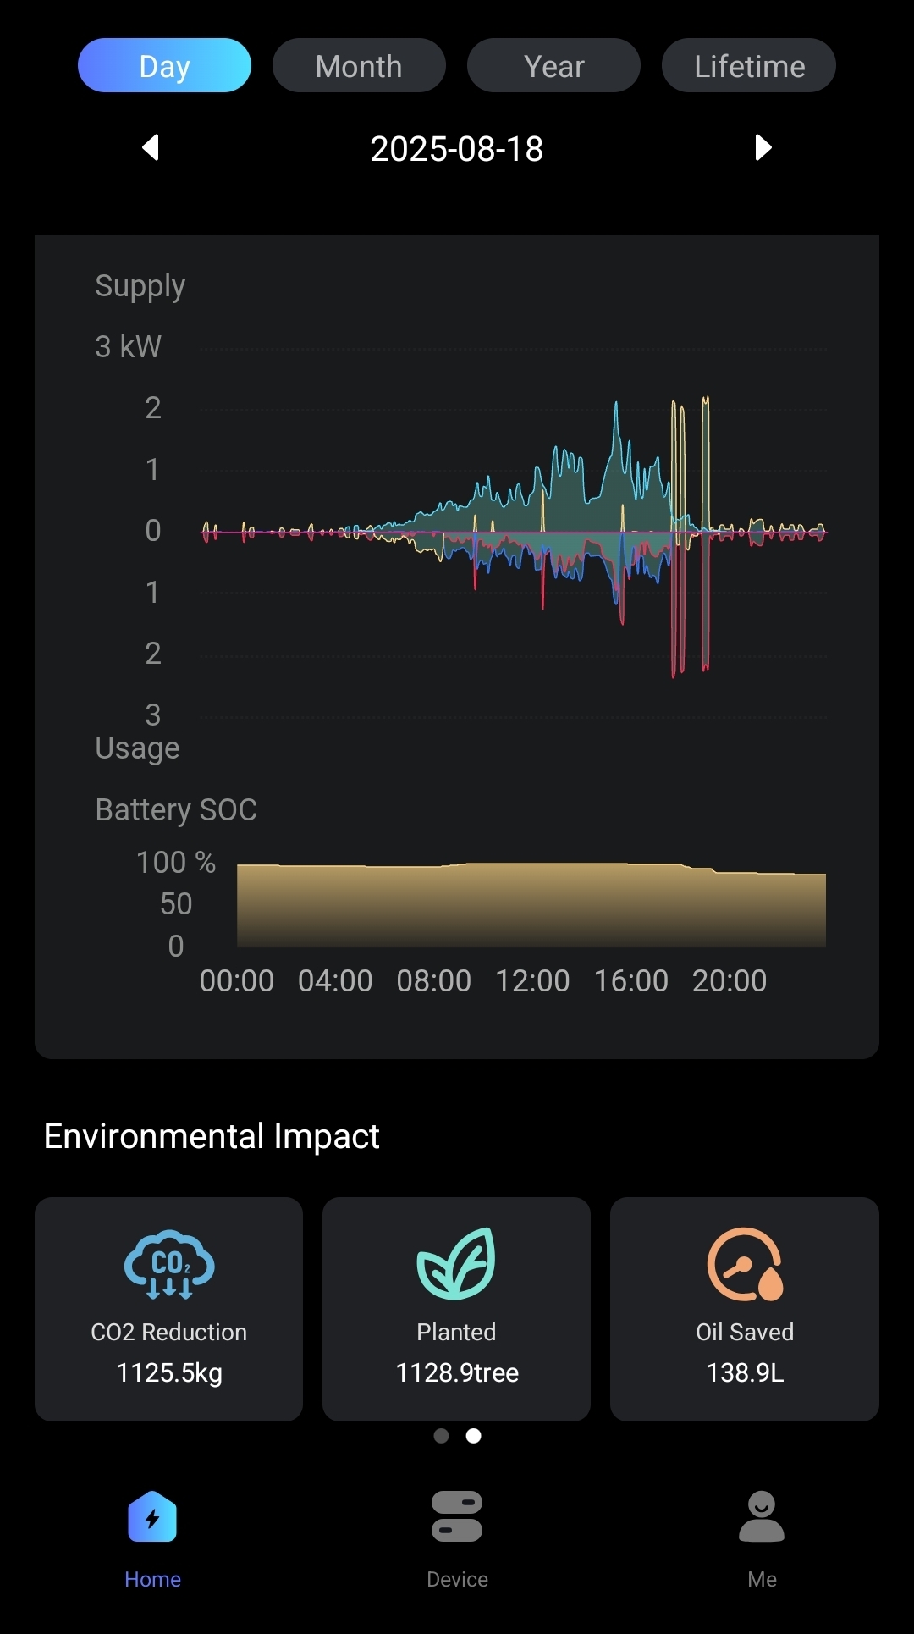
Task: Switch to the Month view
Action: click(x=359, y=65)
